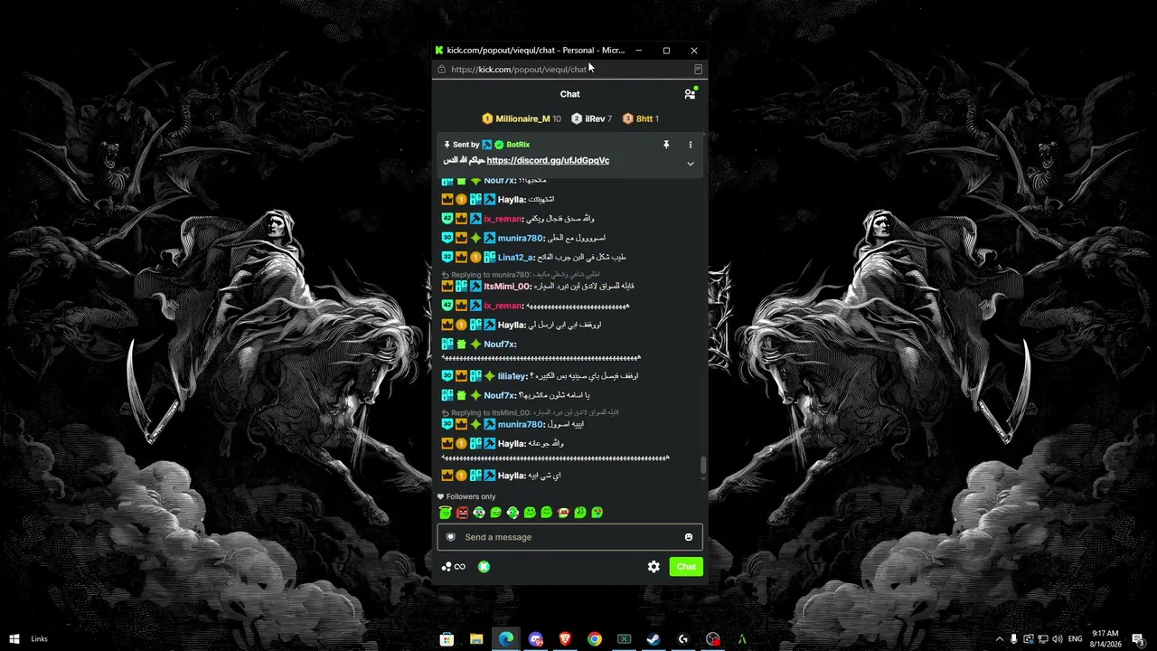Open Microsoft Edge from taskbar
Screen dimensions: 1157x651
(x=506, y=639)
